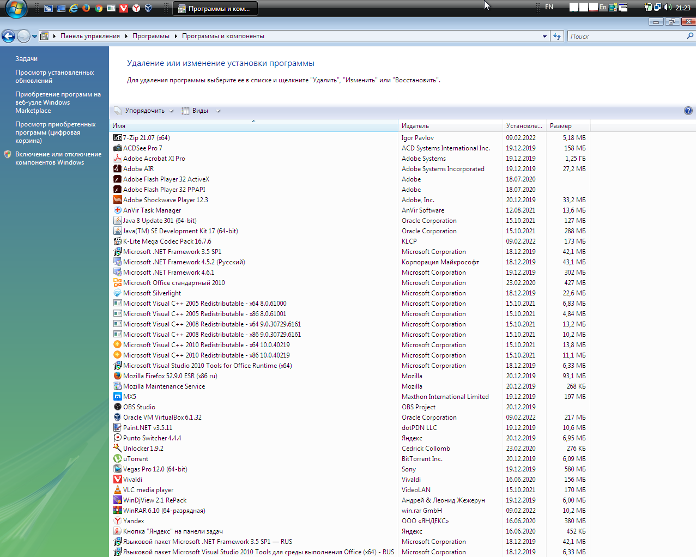Click the power plug icon in tray
This screenshot has height=557, width=696.
click(x=648, y=8)
